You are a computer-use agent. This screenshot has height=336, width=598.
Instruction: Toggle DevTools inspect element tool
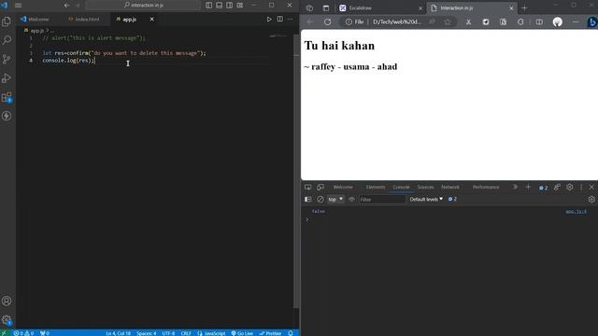(307, 187)
